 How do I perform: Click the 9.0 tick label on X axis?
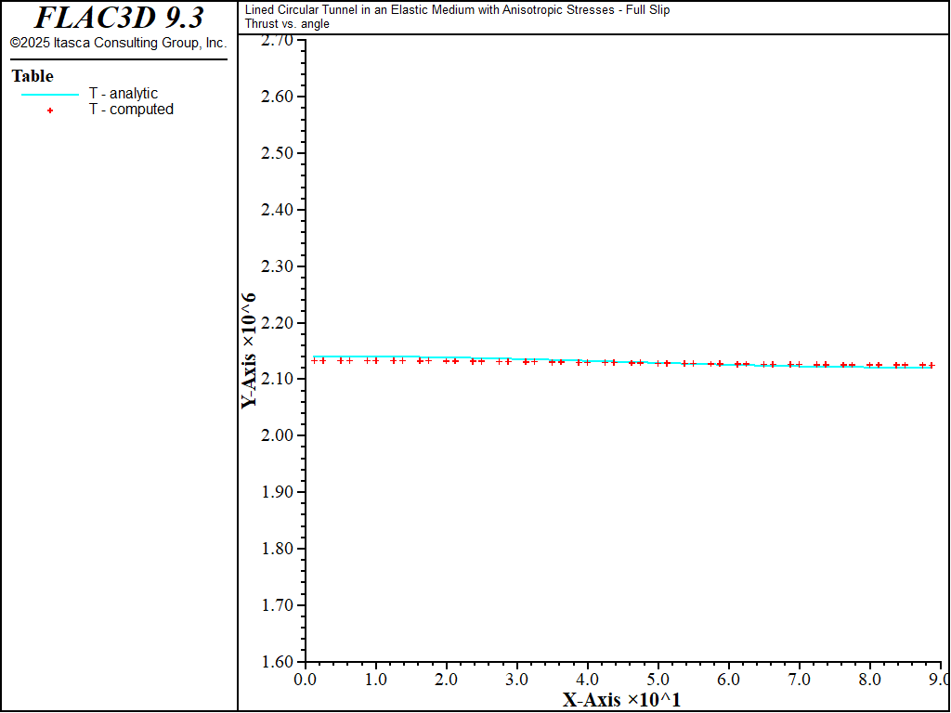(x=939, y=679)
